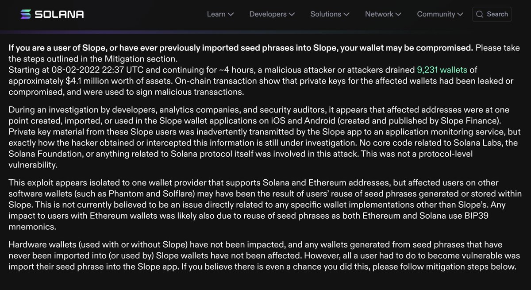
Task: Click the magnifier icon in Search
Action: (480, 14)
